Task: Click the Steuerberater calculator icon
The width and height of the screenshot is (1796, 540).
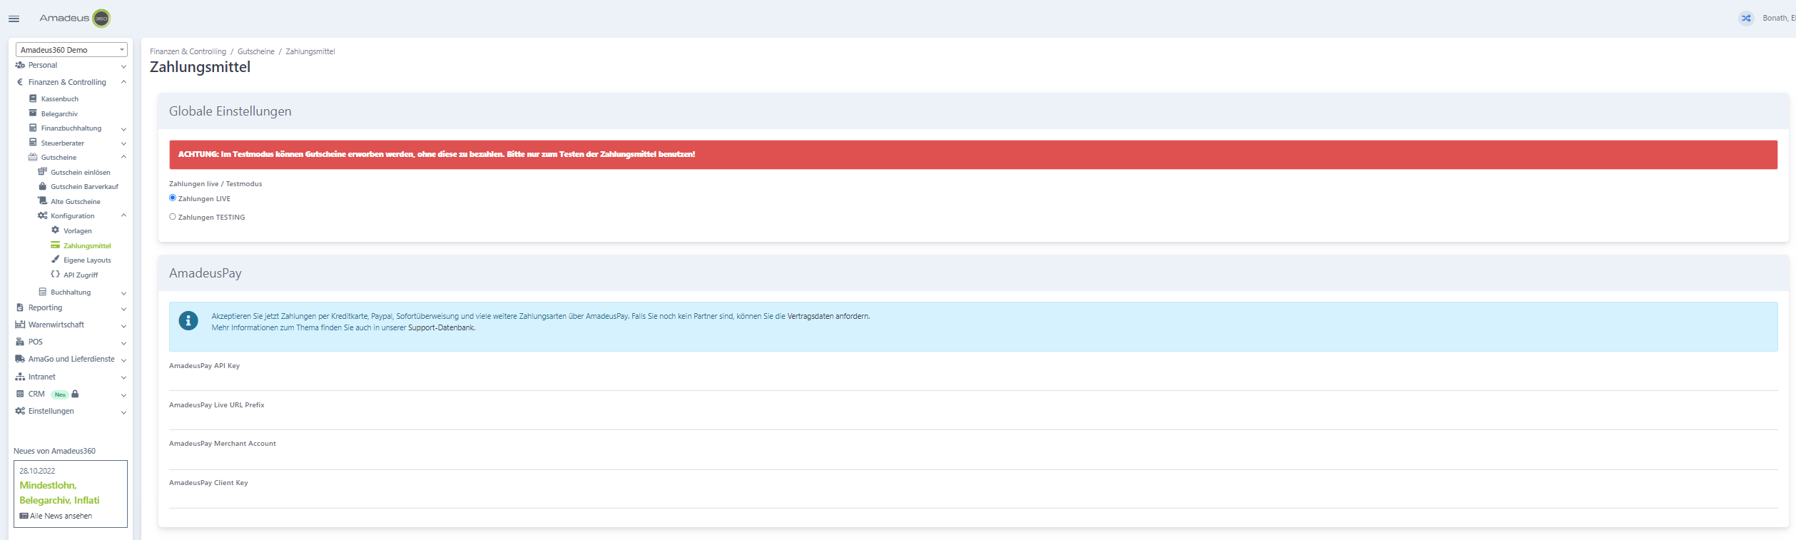Action: (33, 143)
